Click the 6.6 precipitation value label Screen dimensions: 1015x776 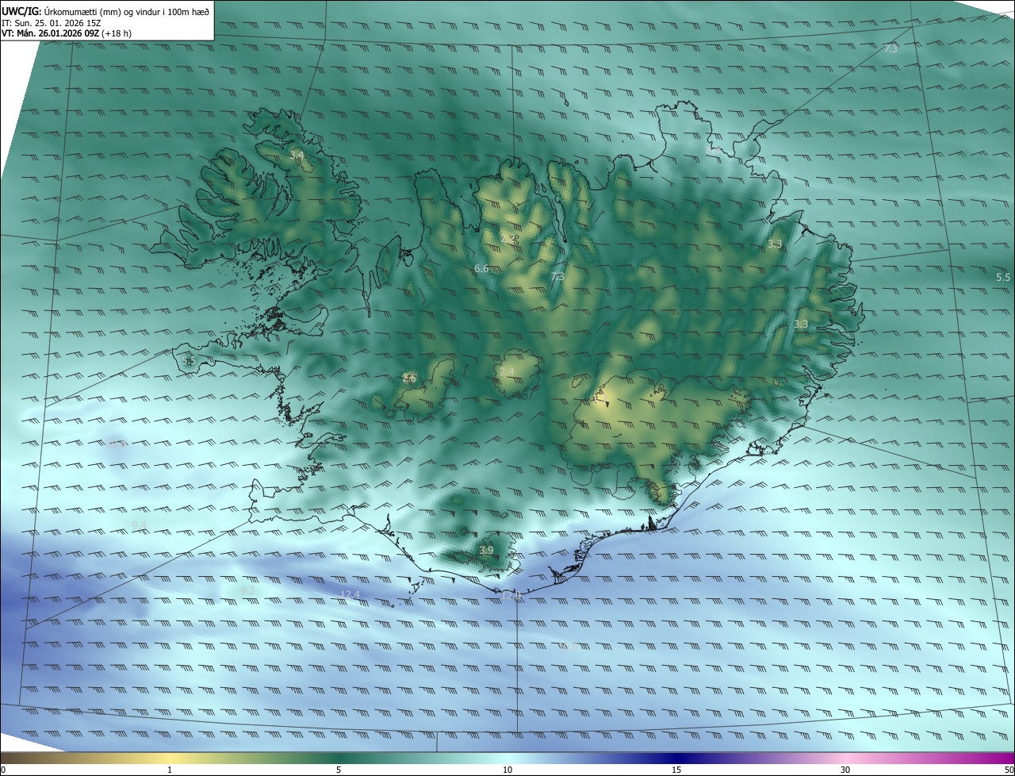click(x=481, y=269)
